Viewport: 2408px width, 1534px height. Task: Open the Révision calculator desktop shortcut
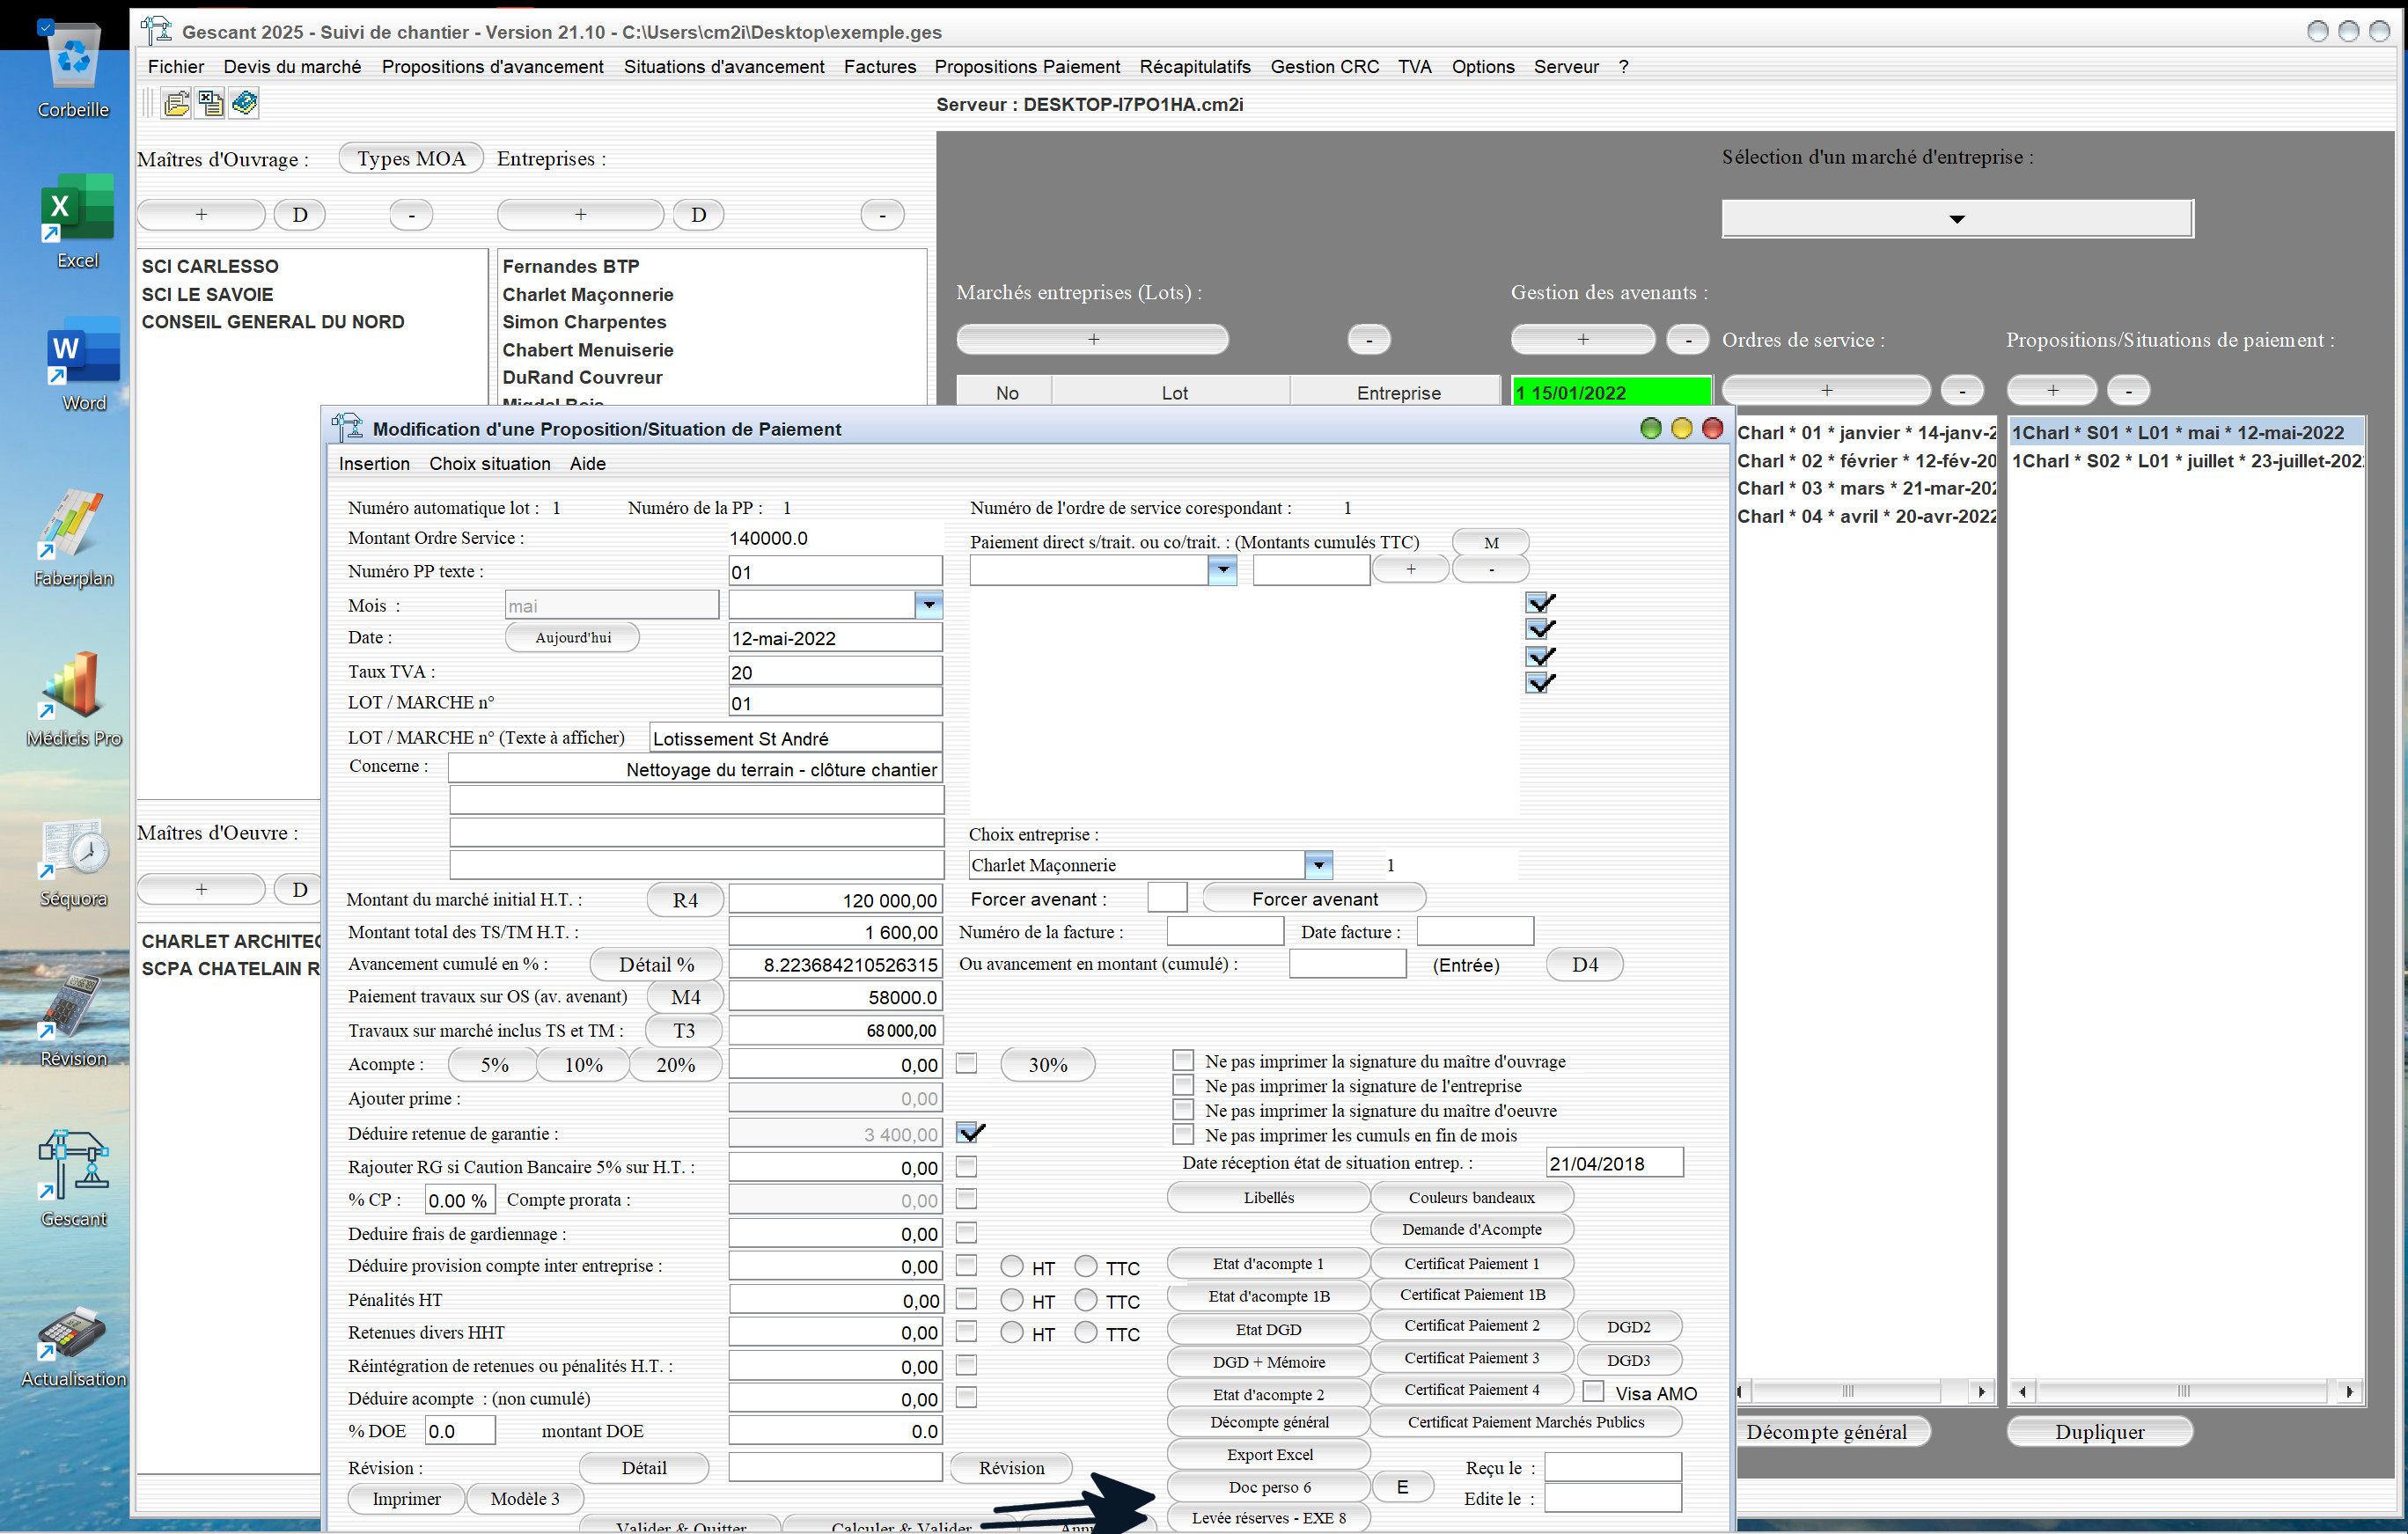click(73, 1018)
